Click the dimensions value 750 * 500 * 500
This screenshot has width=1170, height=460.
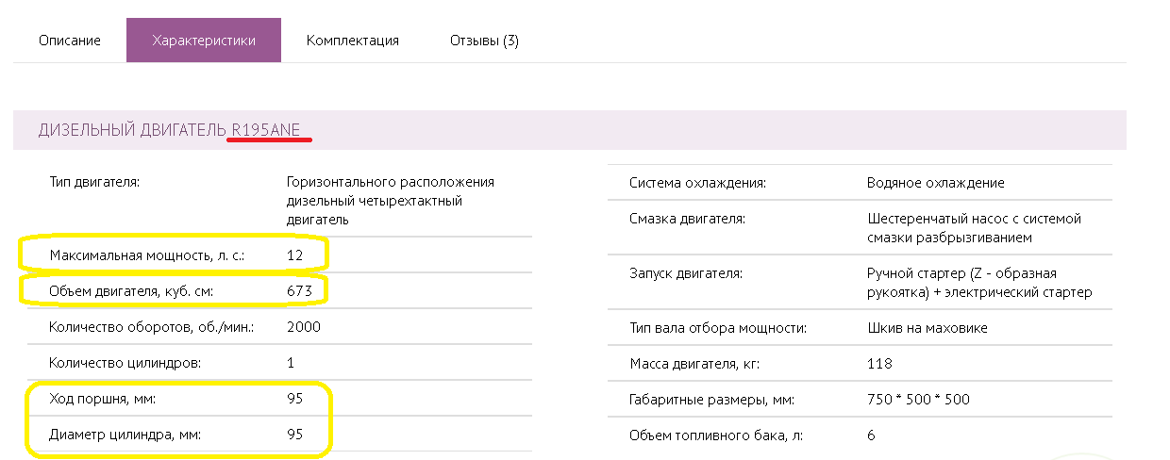pos(918,400)
